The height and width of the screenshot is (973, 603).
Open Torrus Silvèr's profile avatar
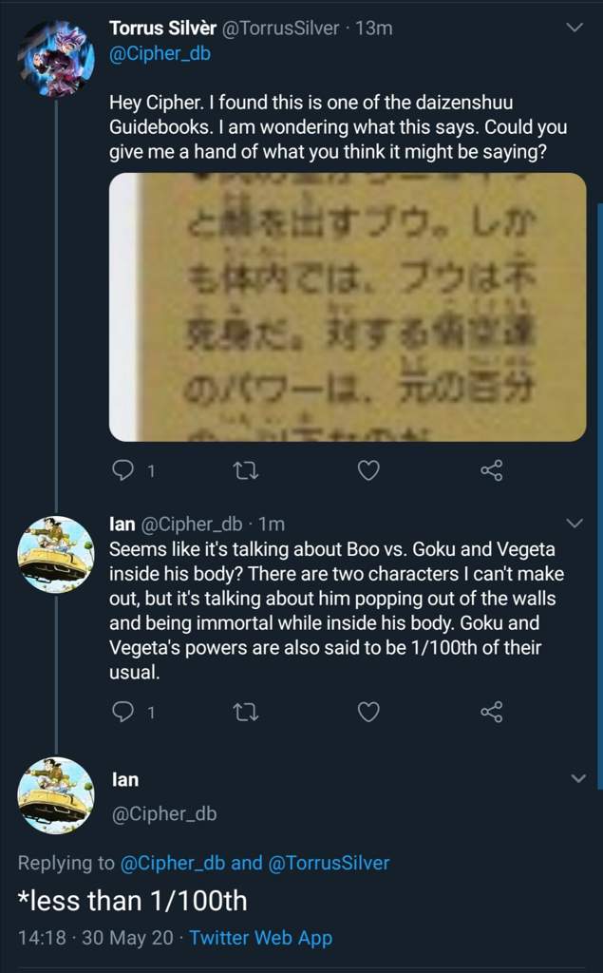(56, 58)
